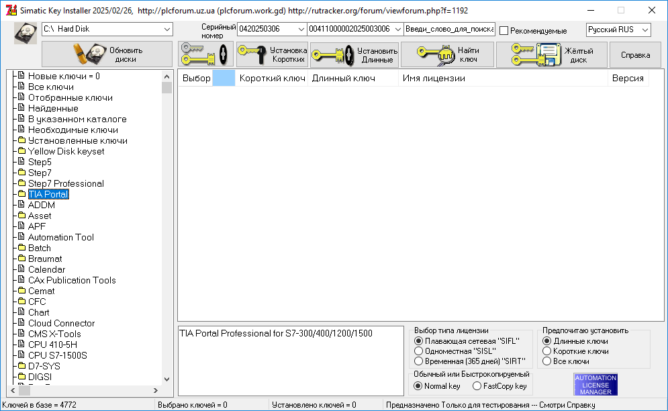This screenshot has width=668, height=411.
Task: Open the Русский RUS language dropdown
Action: [x=618, y=30]
